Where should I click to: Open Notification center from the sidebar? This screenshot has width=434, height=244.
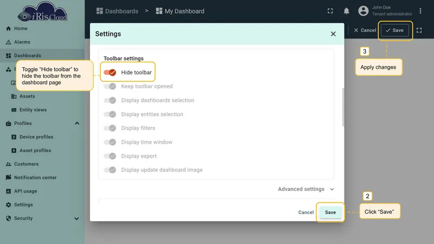35,178
